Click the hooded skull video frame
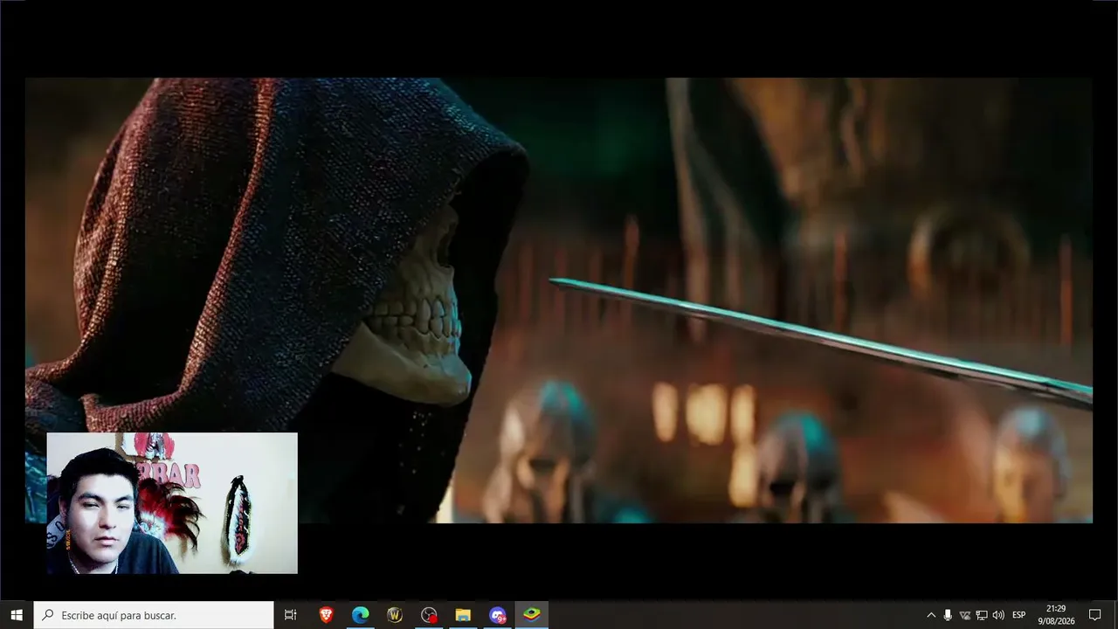 point(559,301)
